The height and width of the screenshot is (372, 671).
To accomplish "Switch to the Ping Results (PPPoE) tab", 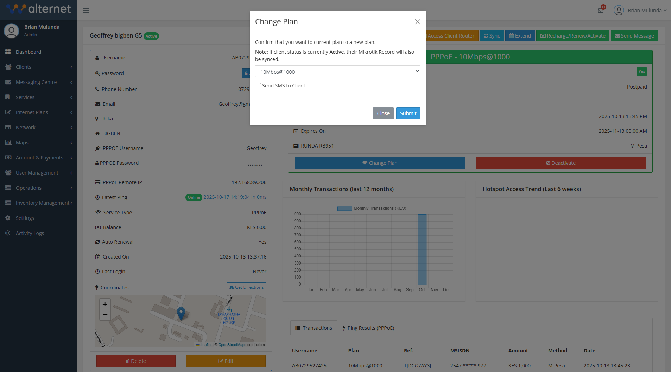I will tap(368, 328).
